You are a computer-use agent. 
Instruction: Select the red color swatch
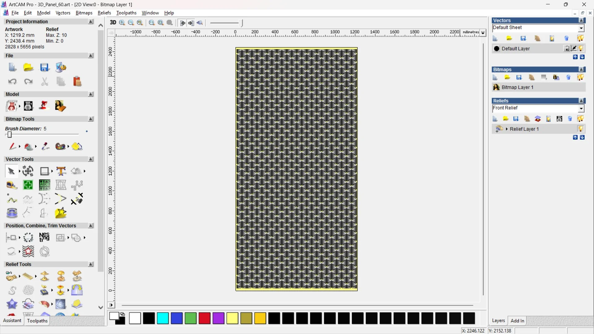tap(204, 319)
